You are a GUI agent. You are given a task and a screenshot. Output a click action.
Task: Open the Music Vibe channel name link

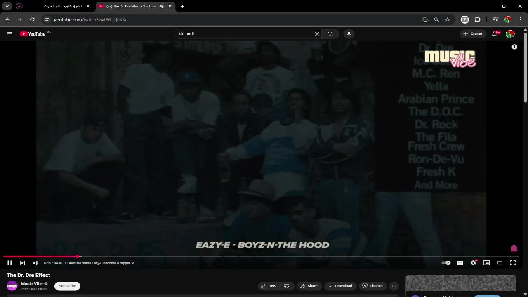(32, 284)
